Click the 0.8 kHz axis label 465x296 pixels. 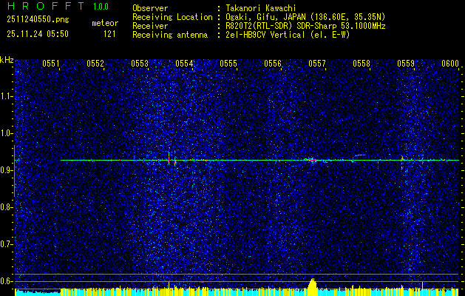pos(6,207)
